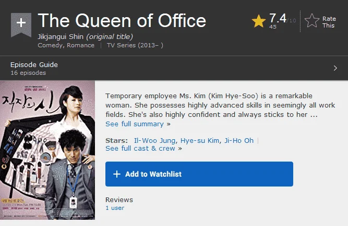This screenshot has height=226, width=348.
Task: Click the empty Rate This star
Action: 312,21
